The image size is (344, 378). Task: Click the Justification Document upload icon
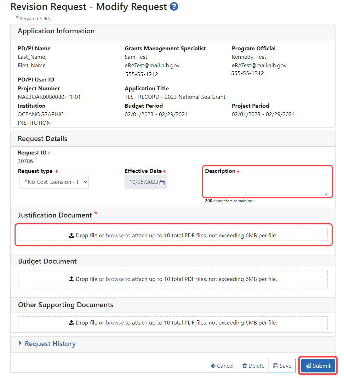click(x=71, y=235)
